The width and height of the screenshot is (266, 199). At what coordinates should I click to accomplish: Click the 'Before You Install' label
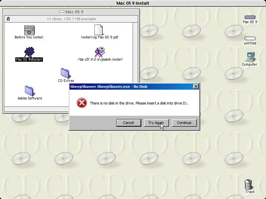point(29,37)
